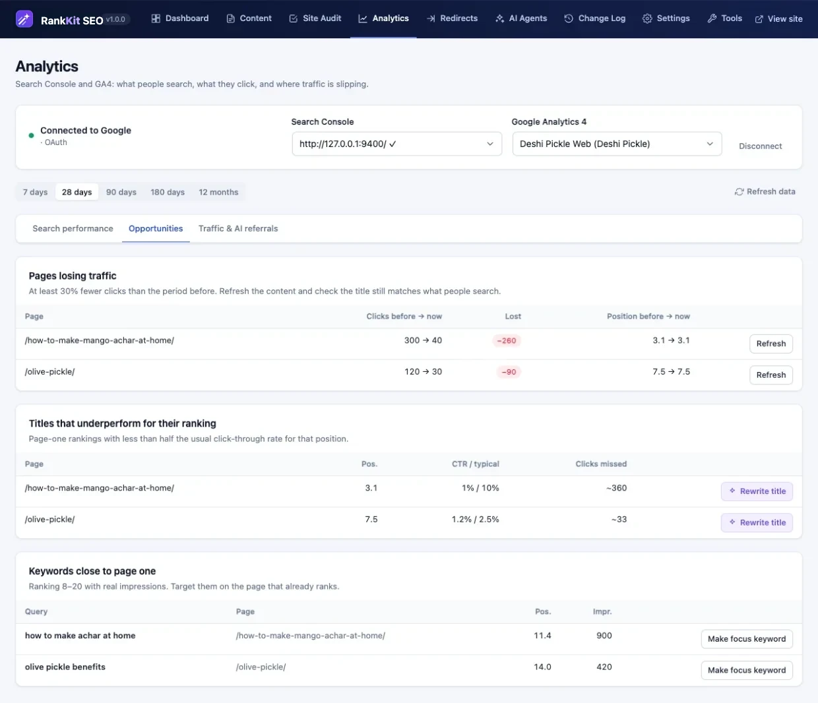This screenshot has height=703, width=818.
Task: Click the Disconnect button
Action: pos(760,146)
